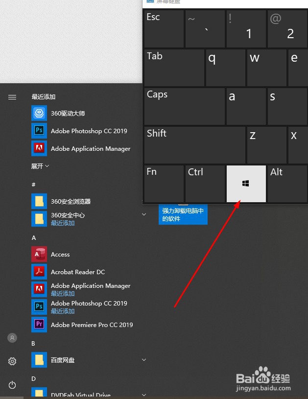Click the Windows logo key on keyboard
This screenshot has width=308, height=399.
(246, 184)
